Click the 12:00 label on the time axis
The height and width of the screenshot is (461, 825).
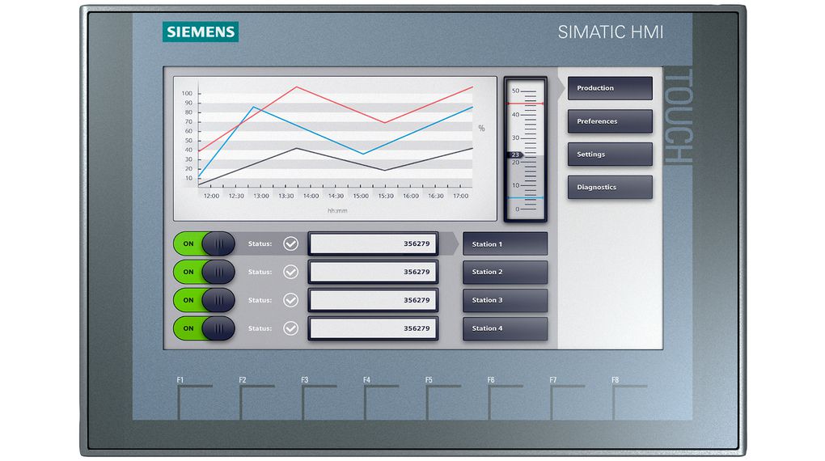point(212,196)
